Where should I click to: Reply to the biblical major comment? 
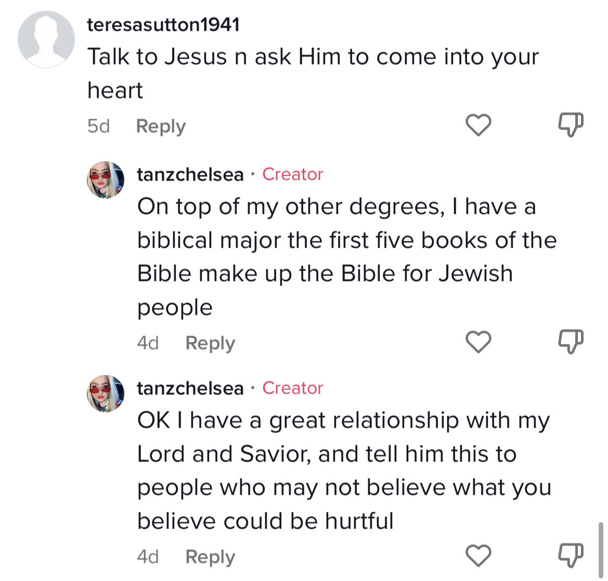(x=210, y=343)
